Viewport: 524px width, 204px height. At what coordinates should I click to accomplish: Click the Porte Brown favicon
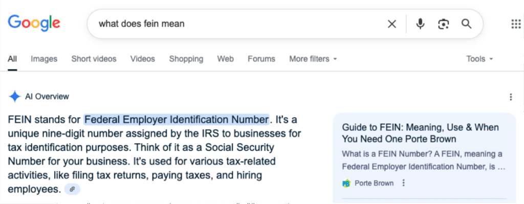[346, 184]
